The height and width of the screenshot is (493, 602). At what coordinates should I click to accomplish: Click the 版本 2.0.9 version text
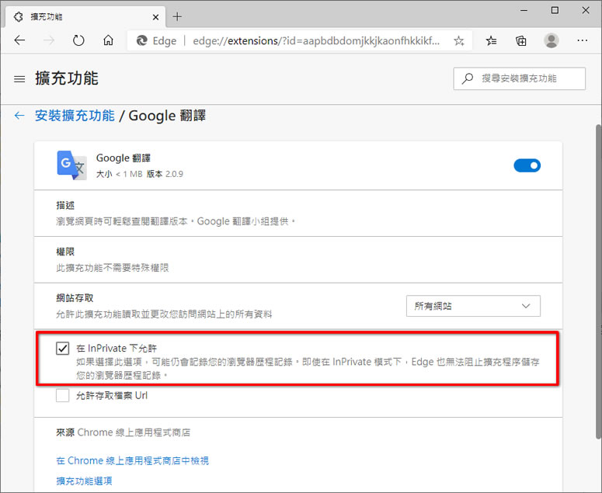click(x=165, y=174)
